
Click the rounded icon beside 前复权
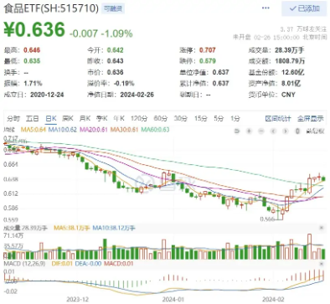coord(297,131)
